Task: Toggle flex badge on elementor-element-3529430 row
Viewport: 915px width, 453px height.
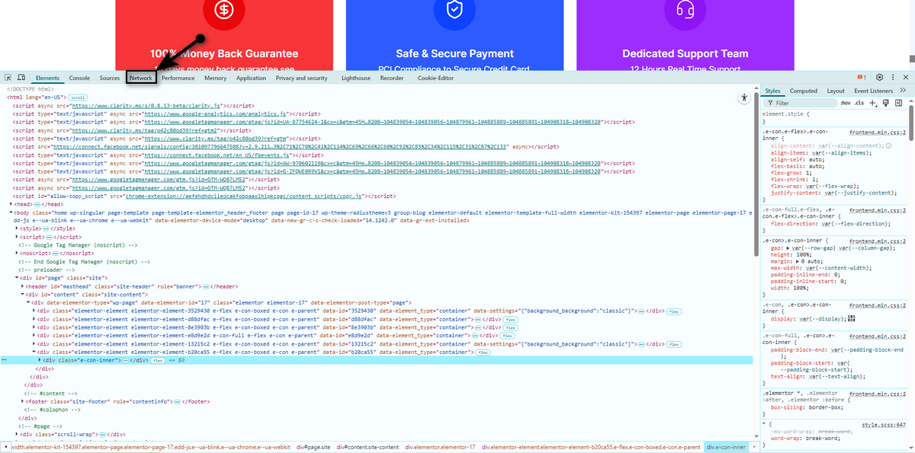Action: pos(675,311)
